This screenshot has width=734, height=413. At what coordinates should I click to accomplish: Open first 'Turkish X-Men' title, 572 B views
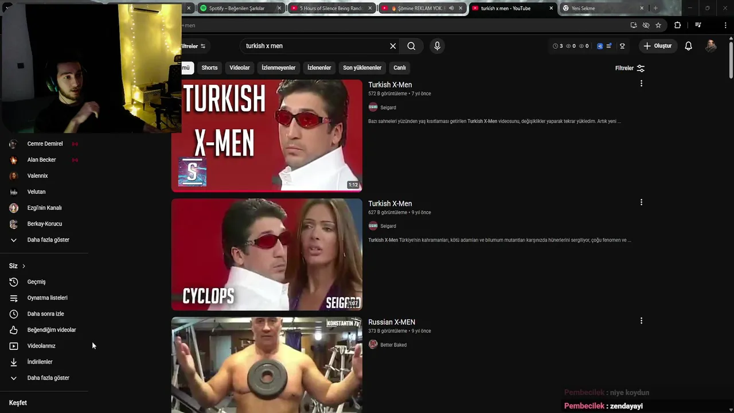click(390, 85)
